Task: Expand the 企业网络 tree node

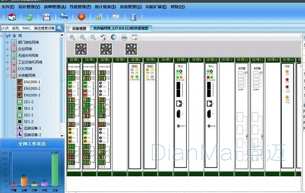Action: (x=7, y=49)
